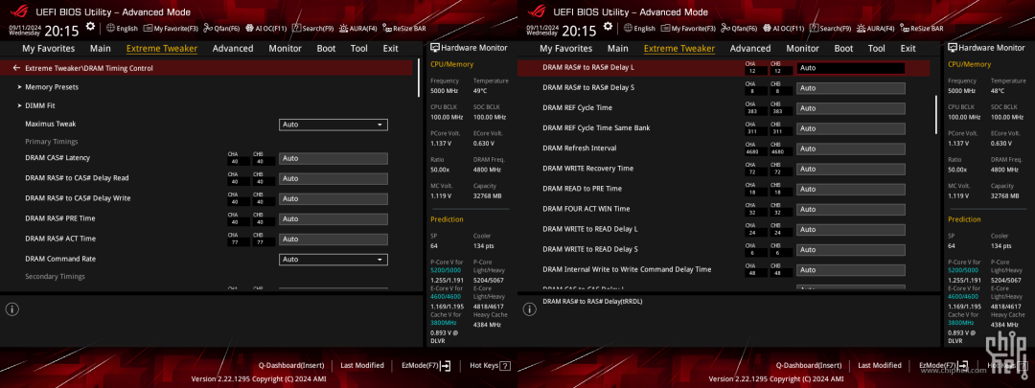1035x388 pixels.
Task: Click the DRAM WRITE to READ Delay S field
Action: 851,249
